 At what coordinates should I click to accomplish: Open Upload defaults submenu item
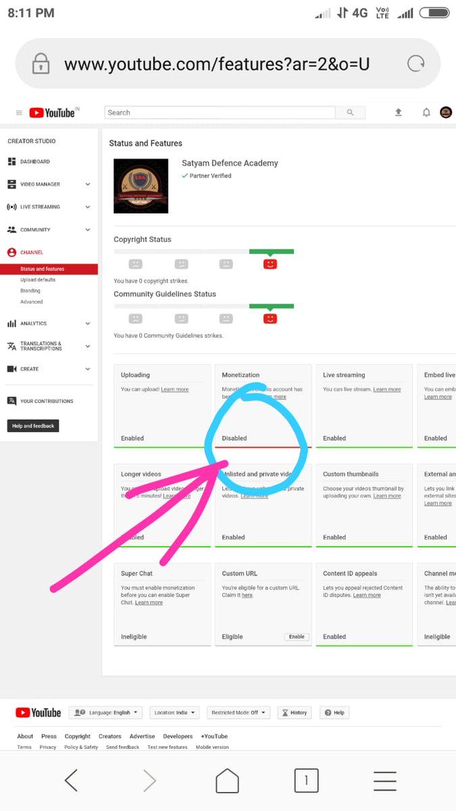tap(38, 280)
